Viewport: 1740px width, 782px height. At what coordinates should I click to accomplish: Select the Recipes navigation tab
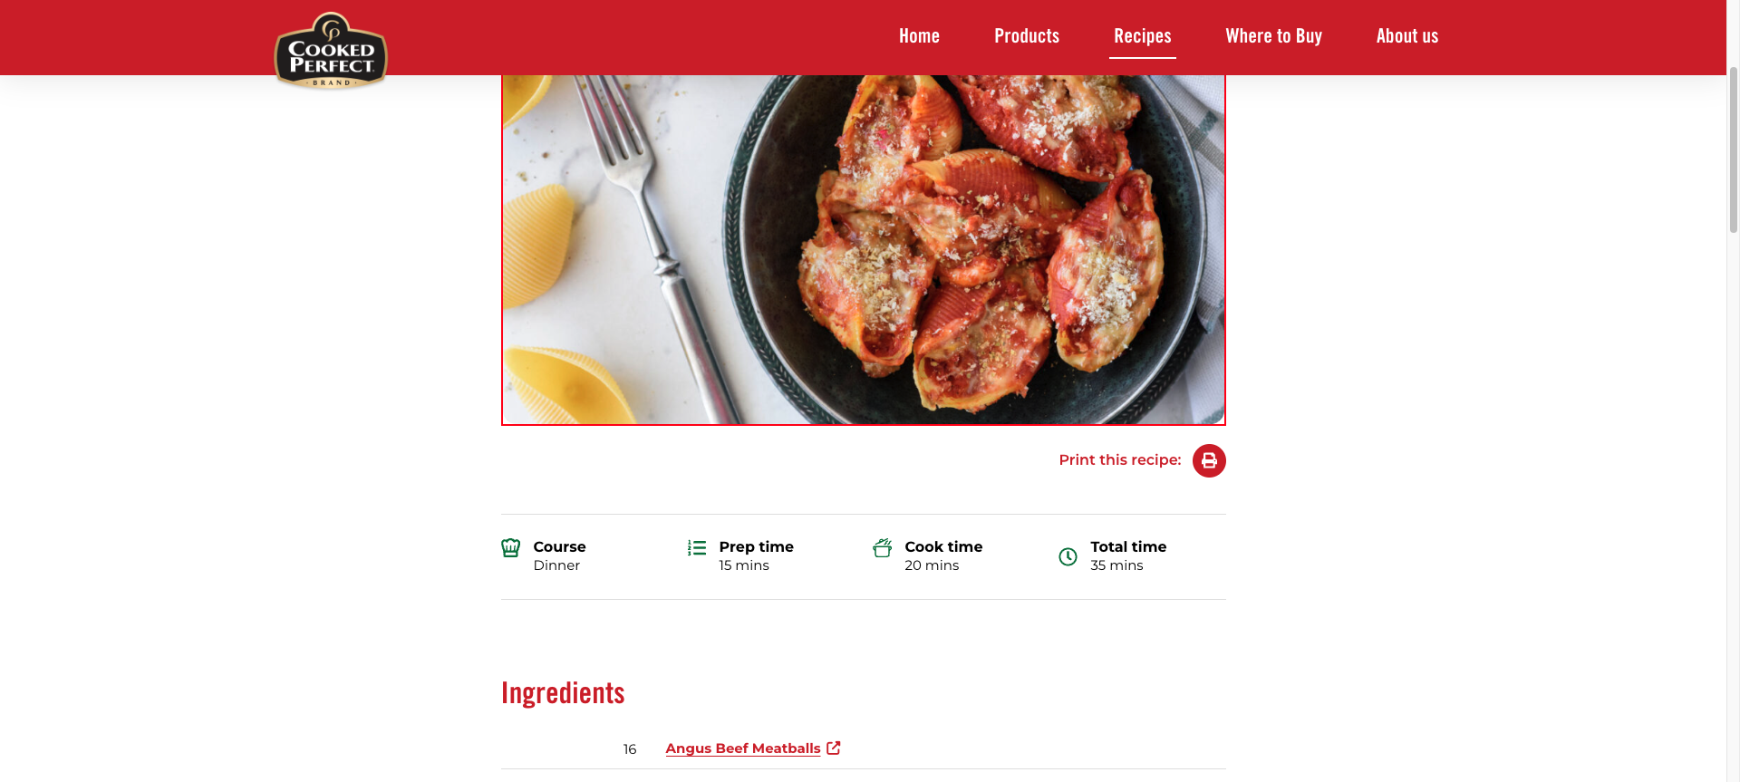(x=1143, y=36)
